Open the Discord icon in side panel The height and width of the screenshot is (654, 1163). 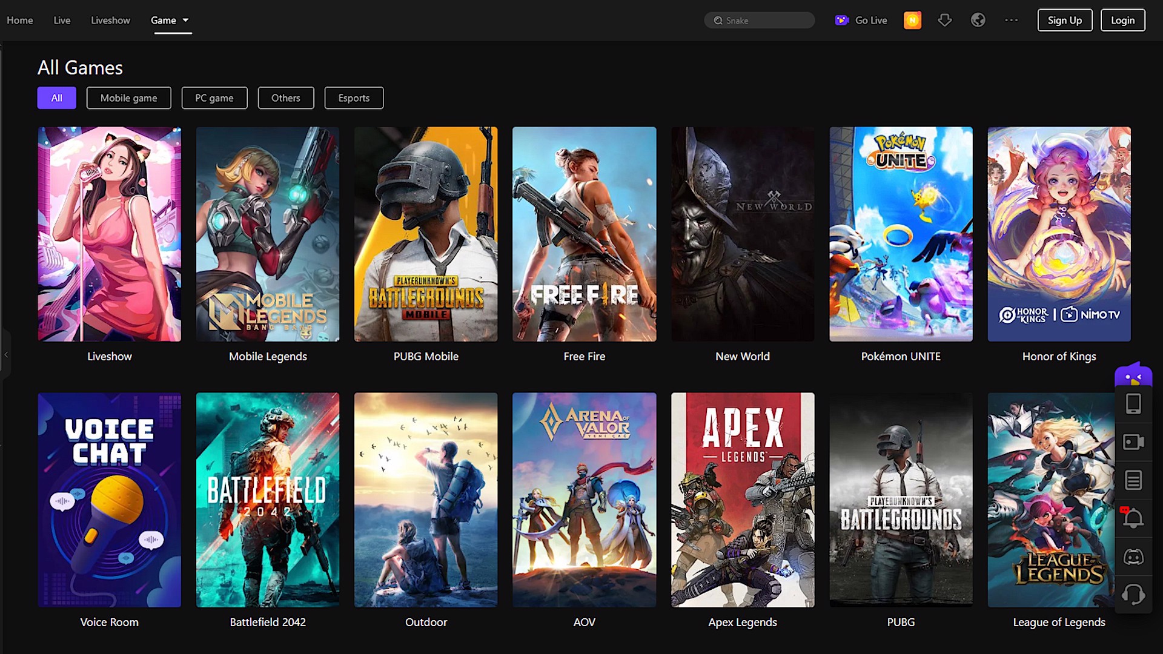pyautogui.click(x=1133, y=557)
